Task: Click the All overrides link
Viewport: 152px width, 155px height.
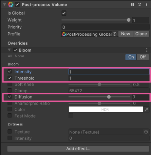Action: click(x=10, y=56)
